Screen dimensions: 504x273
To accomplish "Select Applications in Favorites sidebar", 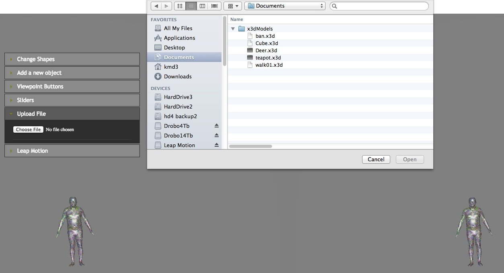I will [x=179, y=38].
